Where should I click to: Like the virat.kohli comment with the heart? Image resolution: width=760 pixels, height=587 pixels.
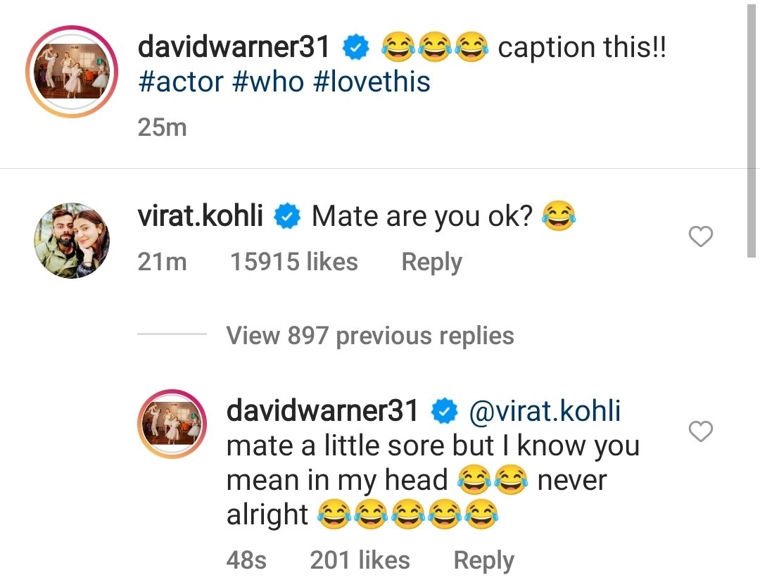pos(700,238)
